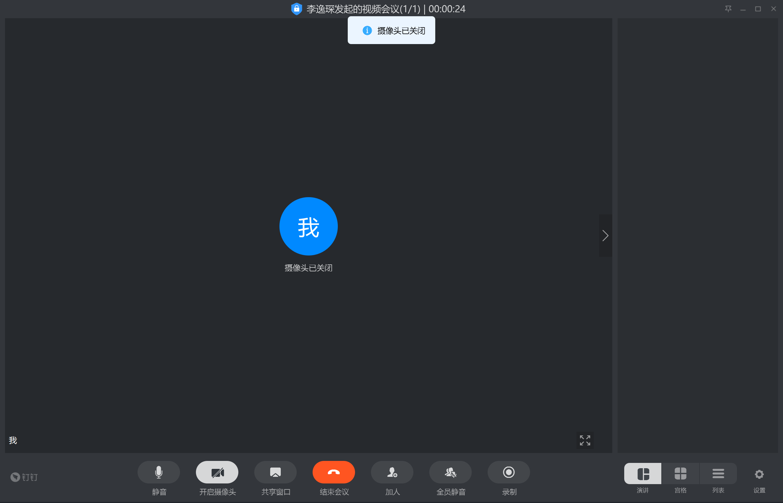The height and width of the screenshot is (503, 783).
Task: Click the meeting title text
Action: coord(363,9)
